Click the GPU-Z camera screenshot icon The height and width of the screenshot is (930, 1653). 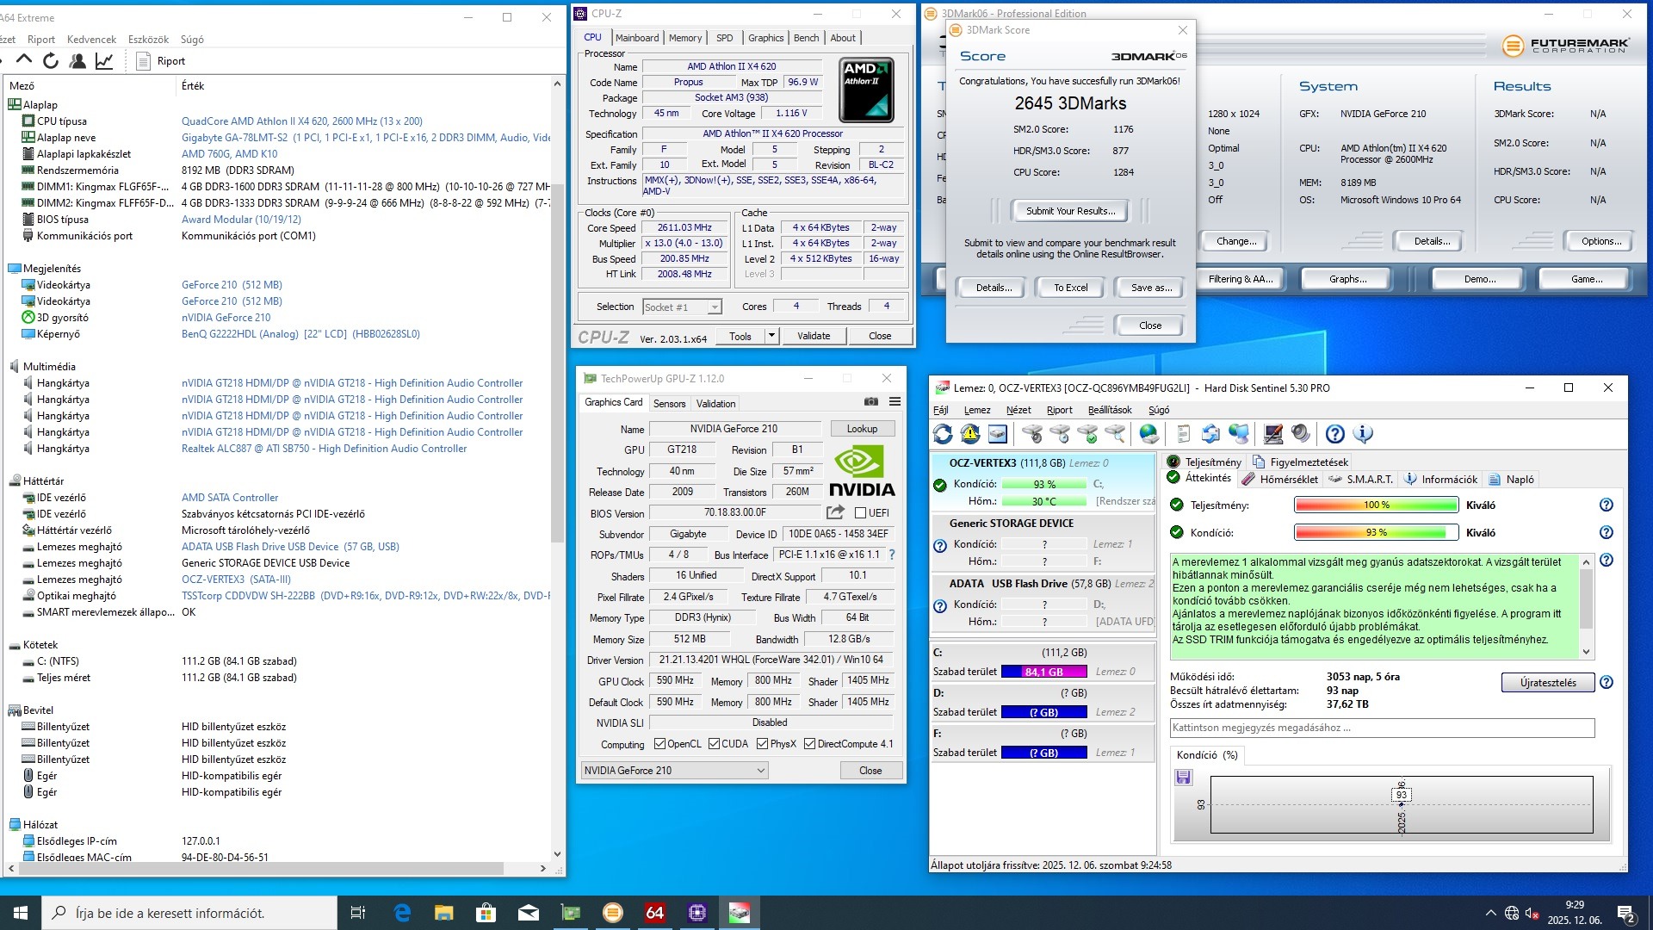(x=871, y=401)
